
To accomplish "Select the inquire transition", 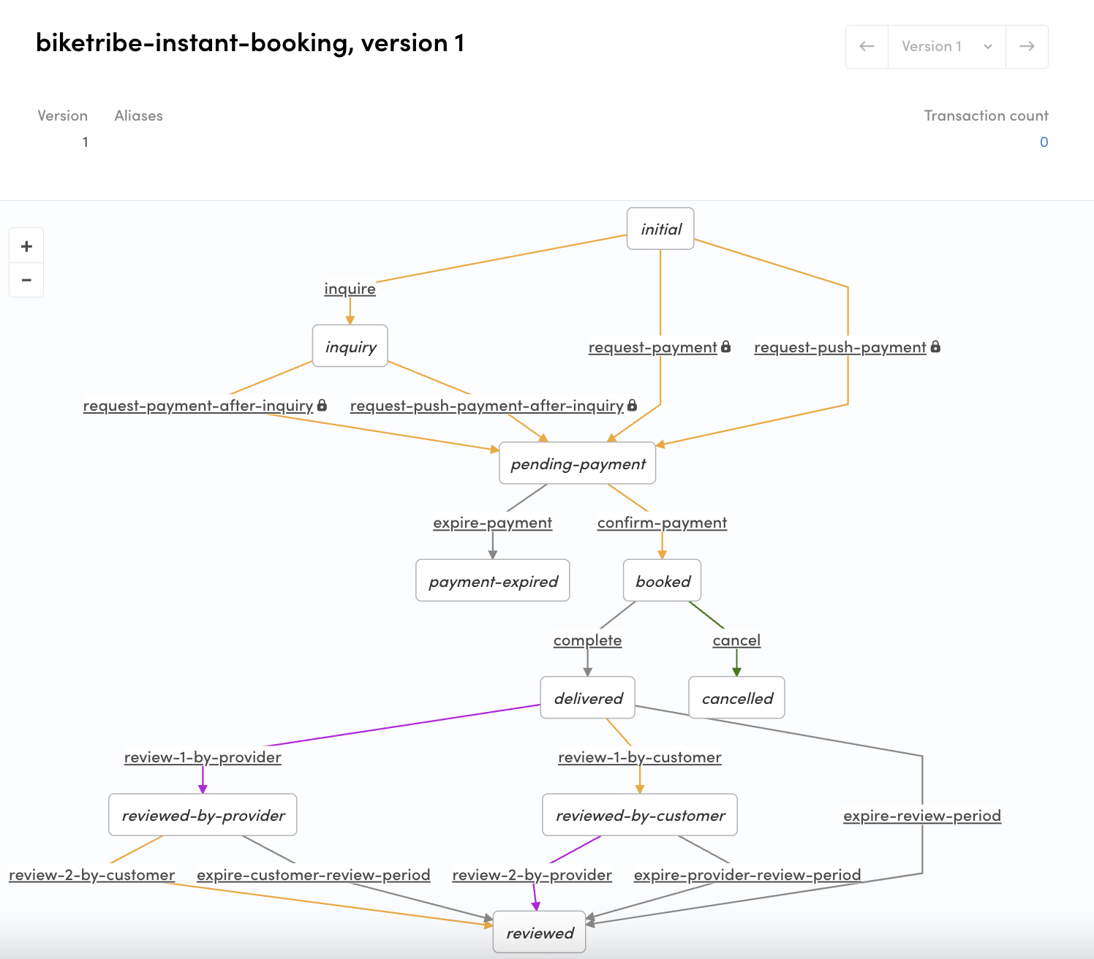I will (x=350, y=289).
